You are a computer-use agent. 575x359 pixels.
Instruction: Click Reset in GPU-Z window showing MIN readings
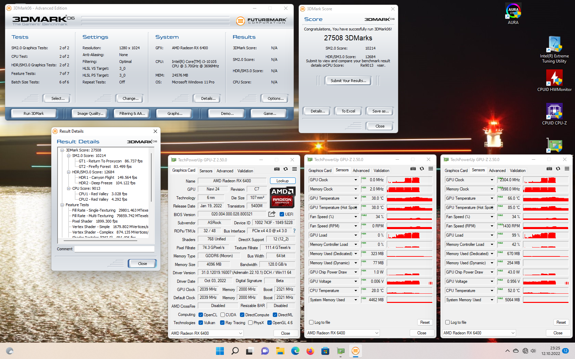425,322
